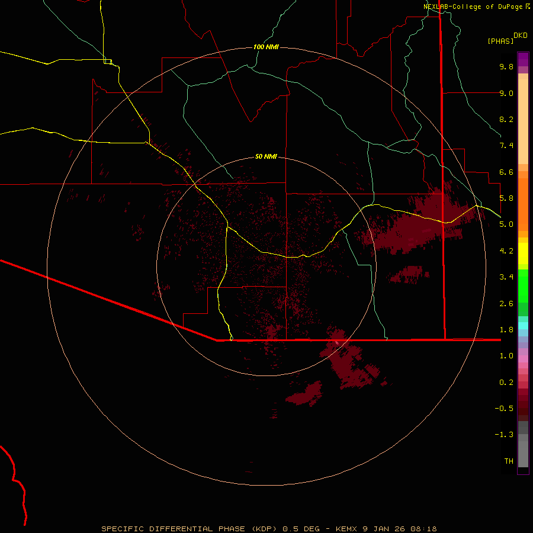Click the 7.4 value on color scale

tap(506, 146)
